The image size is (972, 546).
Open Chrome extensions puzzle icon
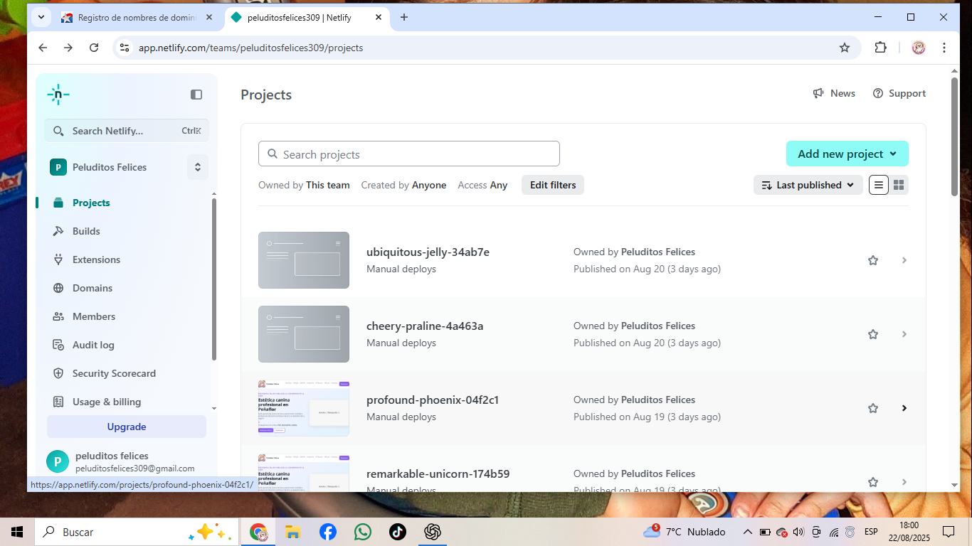(x=881, y=48)
